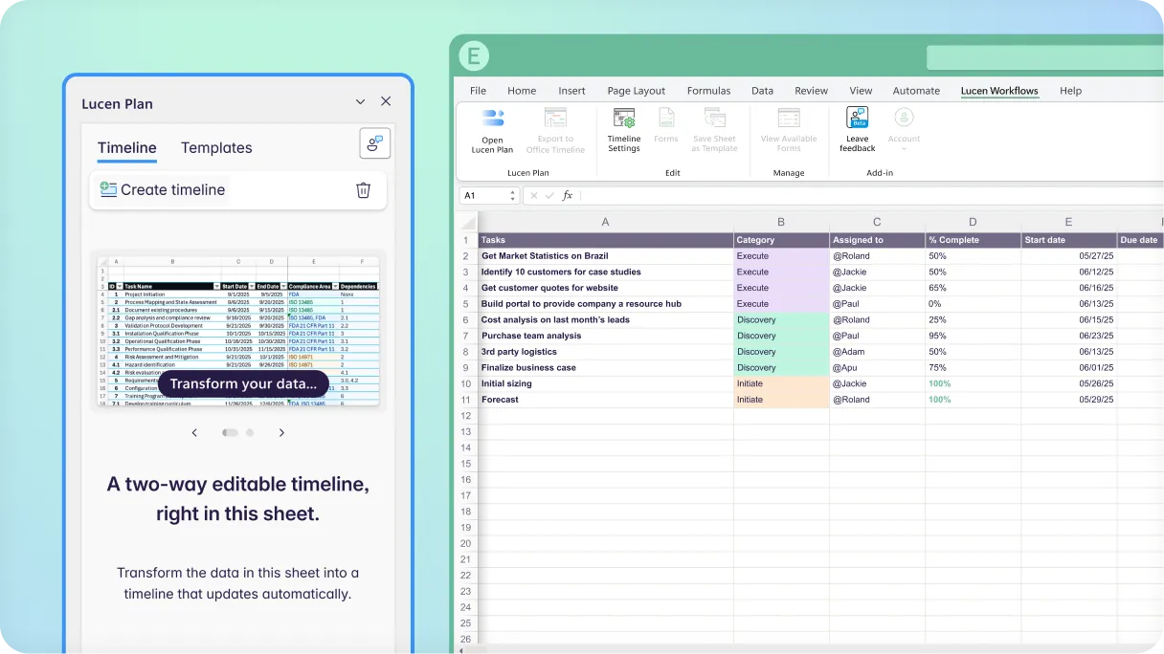The image size is (1164, 654).
Task: Click the Start date header cell
Action: pos(1068,240)
